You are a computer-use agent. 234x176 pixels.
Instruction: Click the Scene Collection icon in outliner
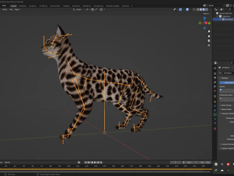tap(217, 13)
